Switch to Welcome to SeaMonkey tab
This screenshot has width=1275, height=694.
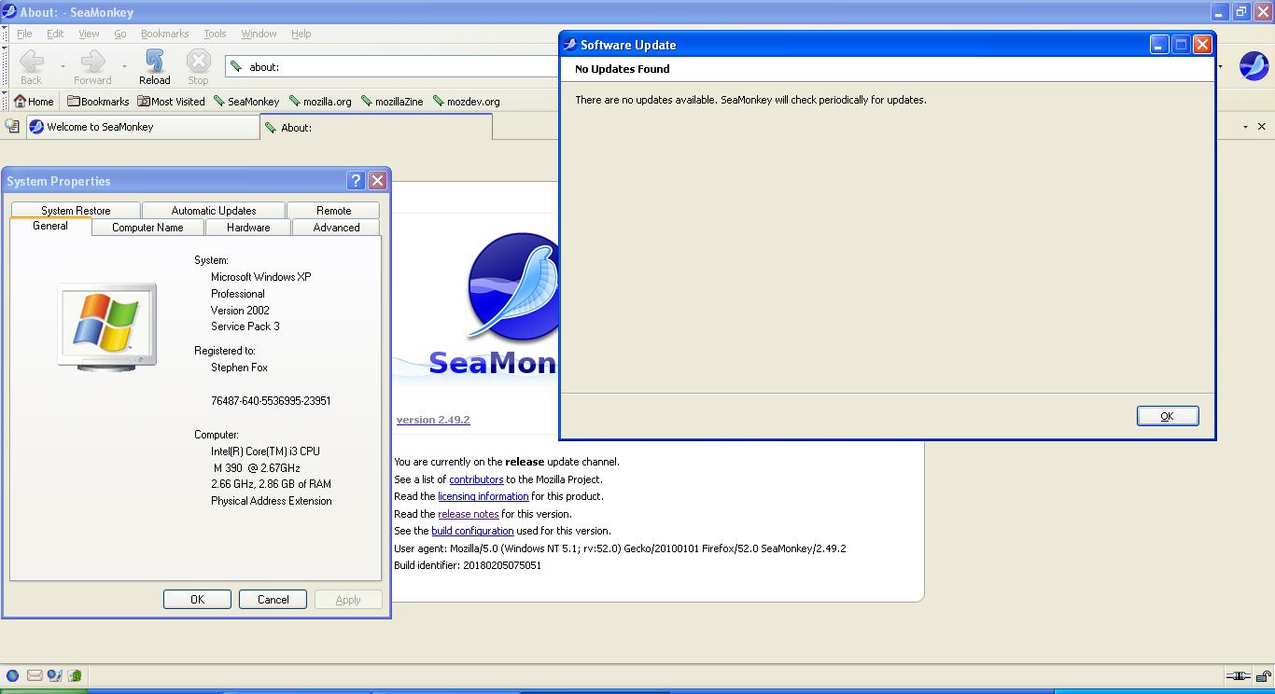[x=143, y=127]
